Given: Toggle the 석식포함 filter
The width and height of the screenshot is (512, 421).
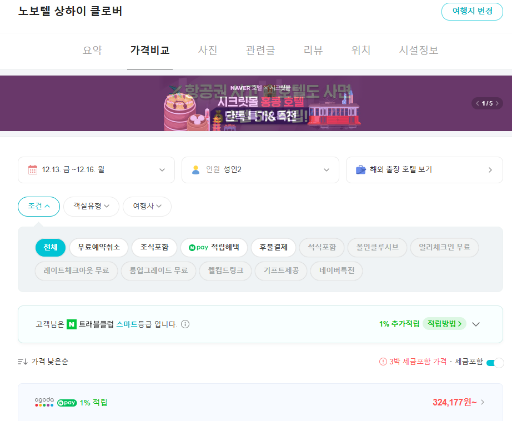Looking at the screenshot, I should tap(322, 248).
